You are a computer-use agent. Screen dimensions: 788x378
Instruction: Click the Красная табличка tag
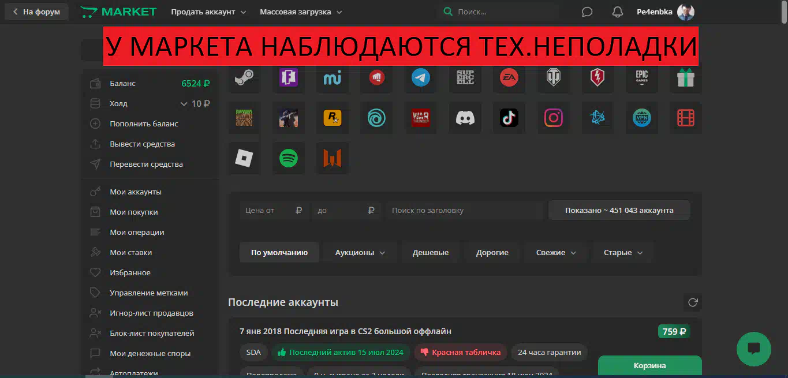pyautogui.click(x=461, y=352)
